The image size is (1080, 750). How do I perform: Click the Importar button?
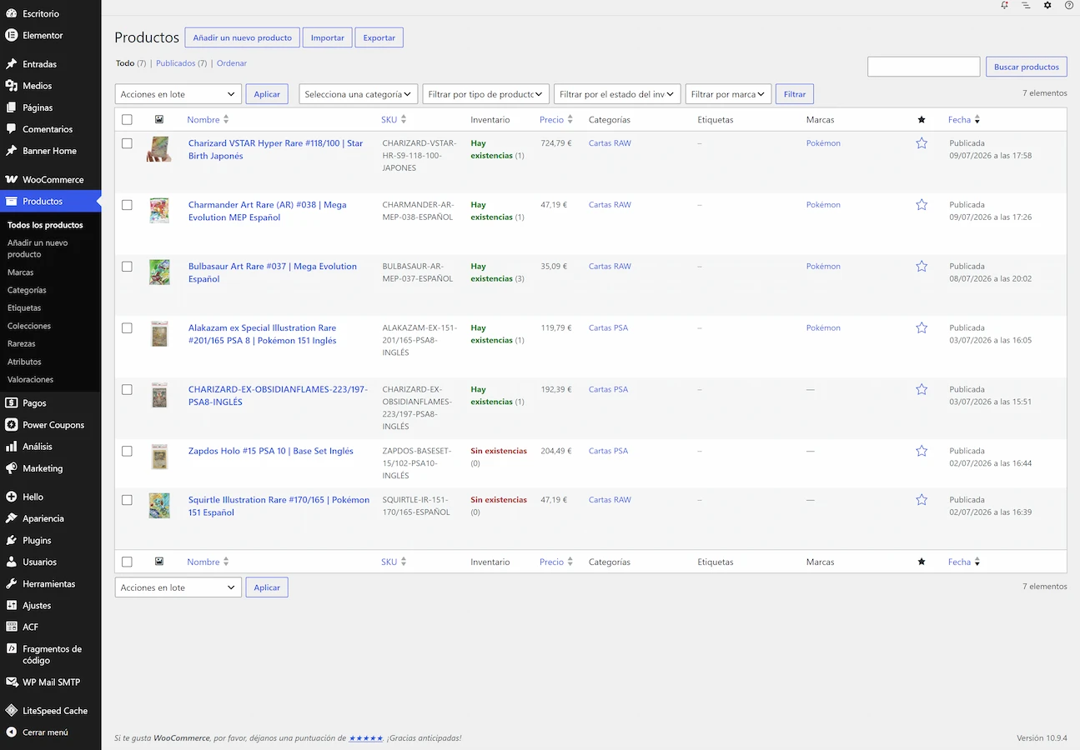coord(328,37)
